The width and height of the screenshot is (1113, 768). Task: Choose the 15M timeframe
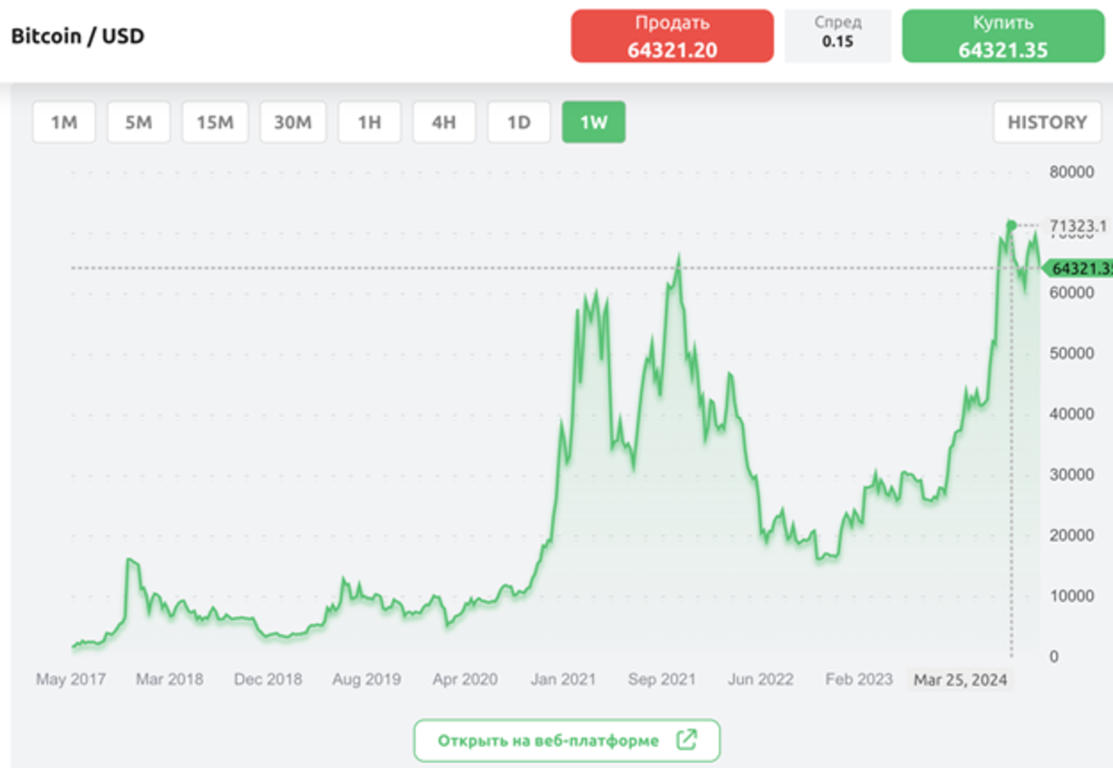[x=215, y=122]
